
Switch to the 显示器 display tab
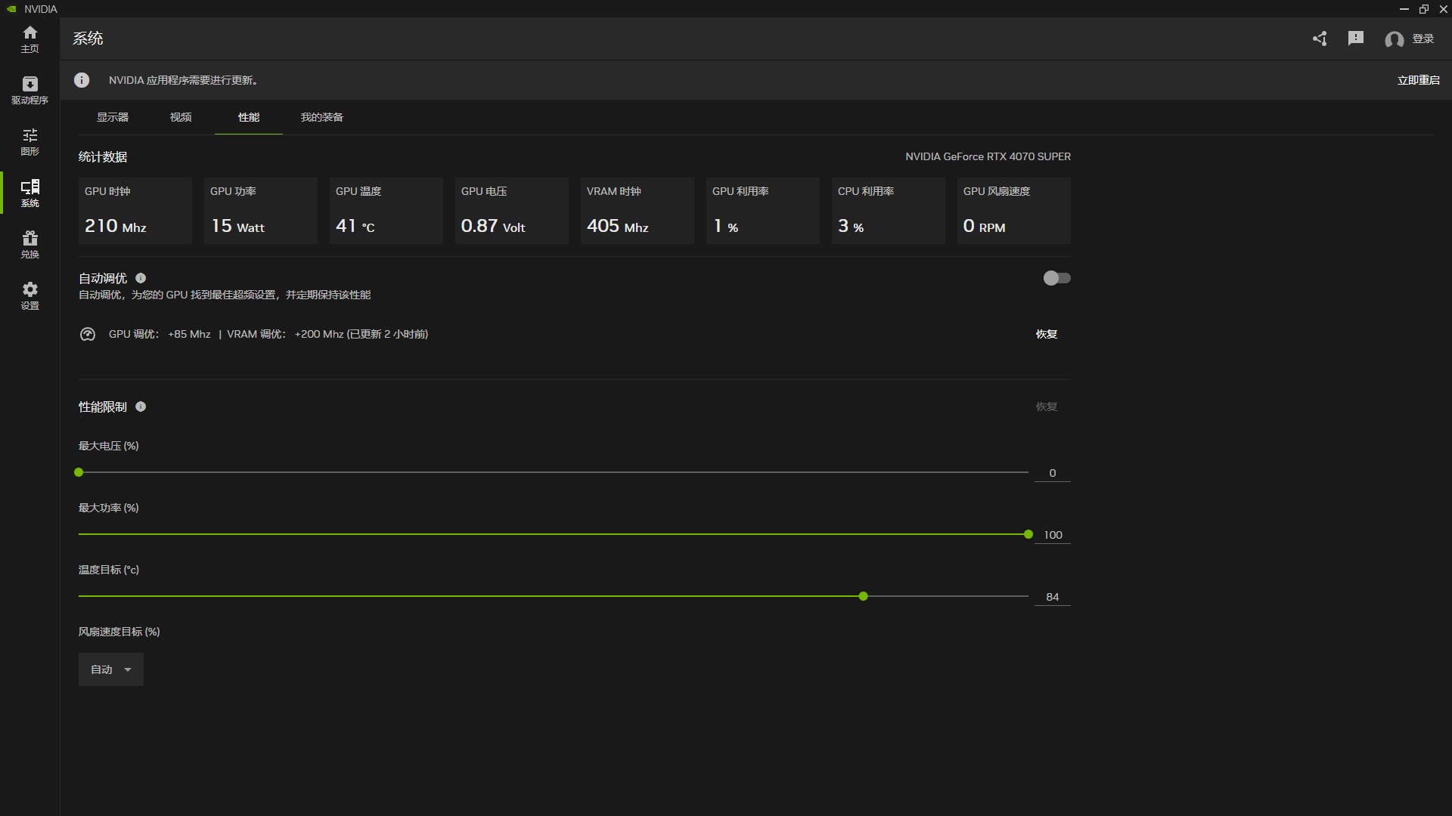coord(113,118)
